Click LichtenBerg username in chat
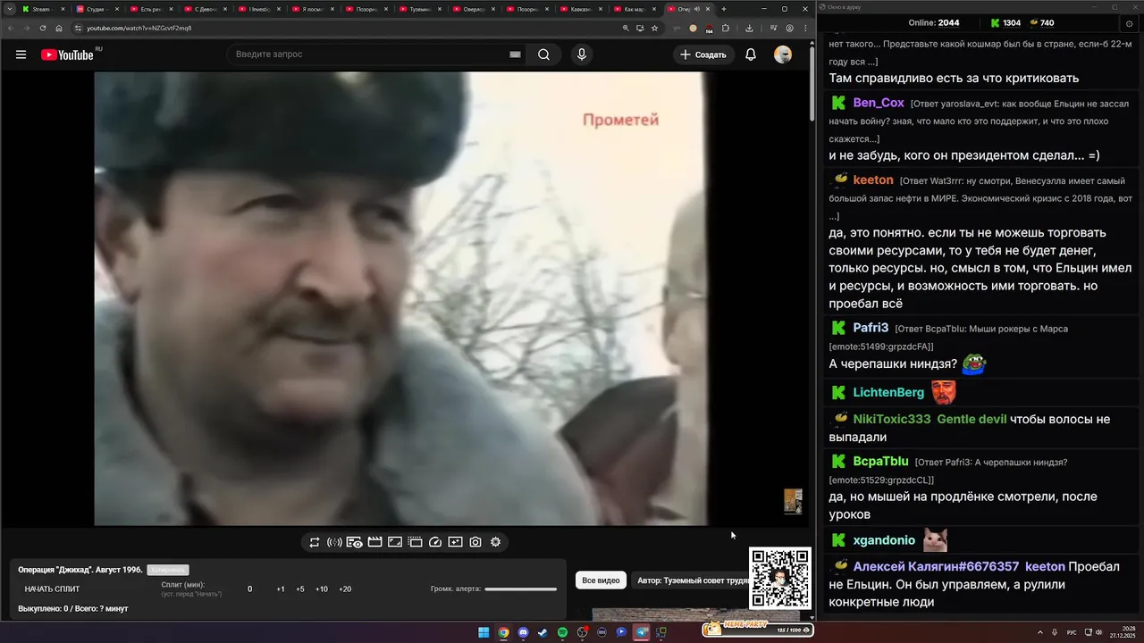Viewport: 1144px width, 643px height. pos(888,392)
